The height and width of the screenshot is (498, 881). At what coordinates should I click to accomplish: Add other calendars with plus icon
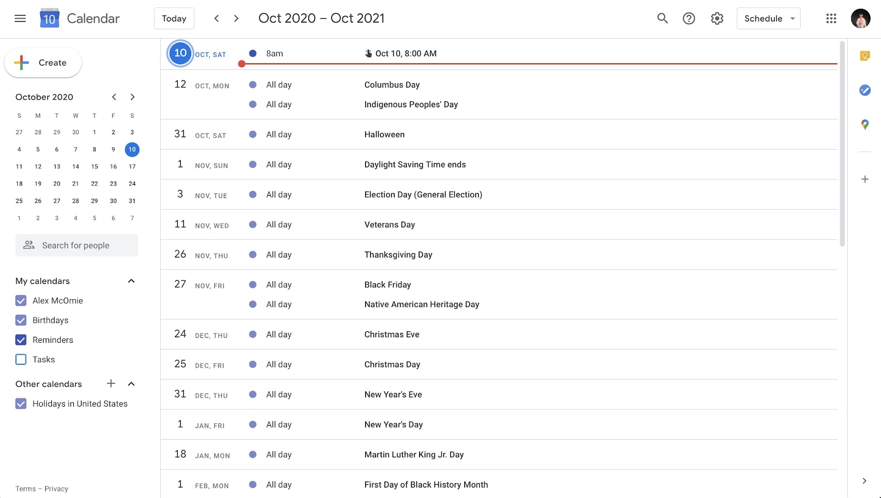[x=111, y=384]
